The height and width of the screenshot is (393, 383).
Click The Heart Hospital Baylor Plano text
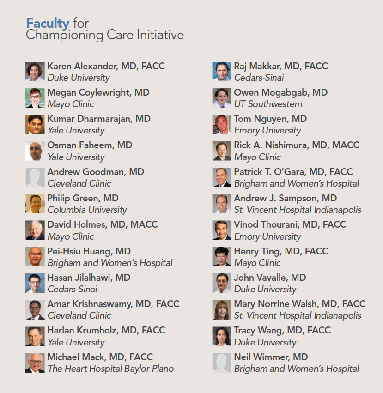click(111, 369)
